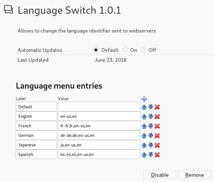Image resolution: width=214 pixels, height=182 pixels.
Task: Edit the Default label field
Action: pyautogui.click(x=36, y=106)
